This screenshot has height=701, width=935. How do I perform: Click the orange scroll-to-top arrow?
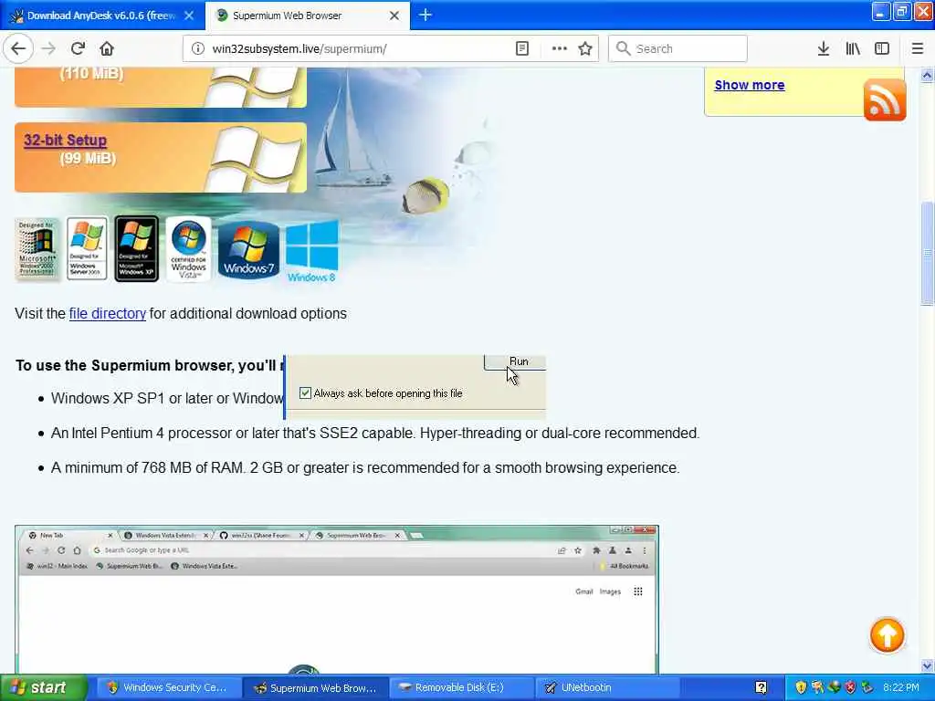click(x=887, y=635)
